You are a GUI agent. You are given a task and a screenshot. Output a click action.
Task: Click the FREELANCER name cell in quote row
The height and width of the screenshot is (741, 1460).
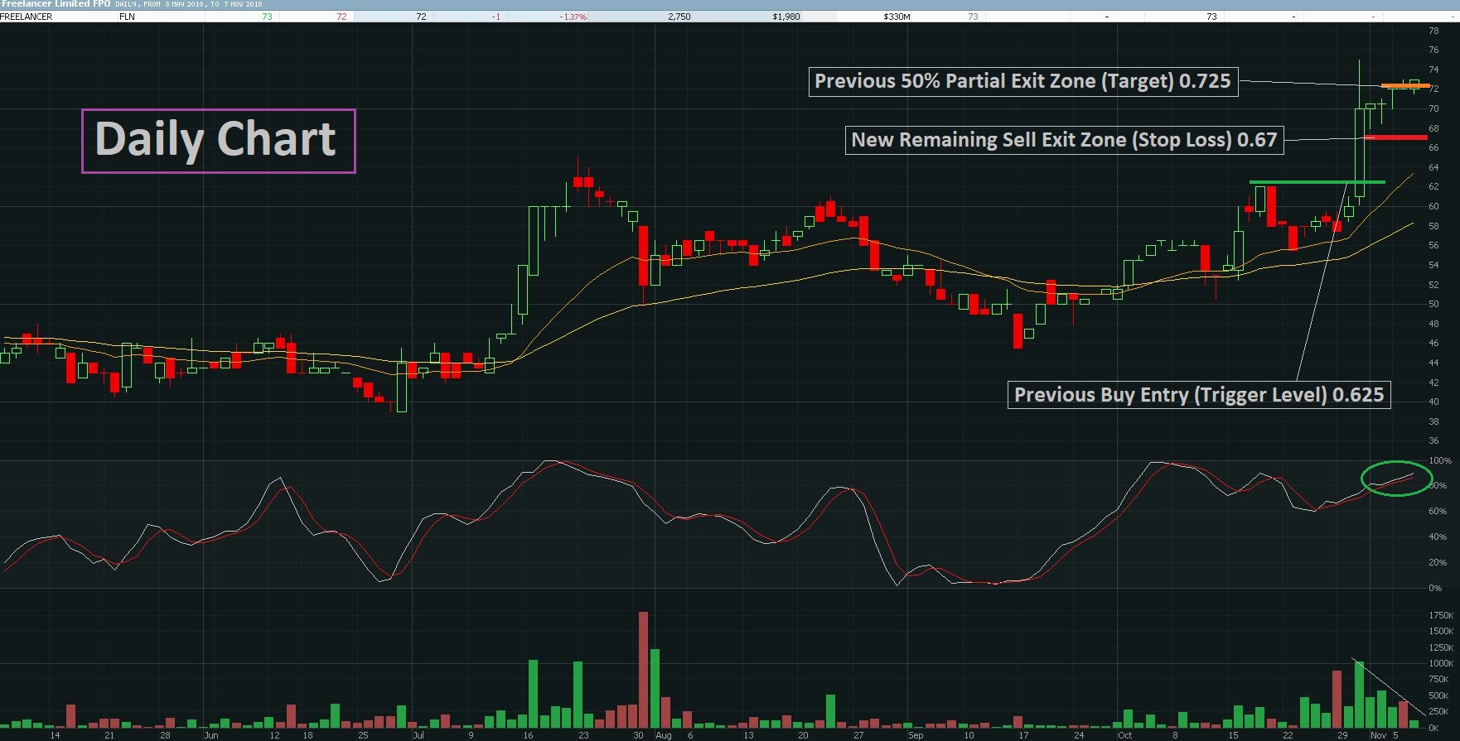point(27,17)
